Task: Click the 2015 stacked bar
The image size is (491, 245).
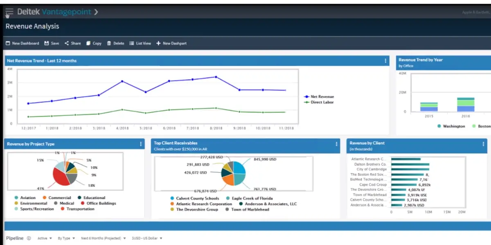Action: tap(429, 107)
